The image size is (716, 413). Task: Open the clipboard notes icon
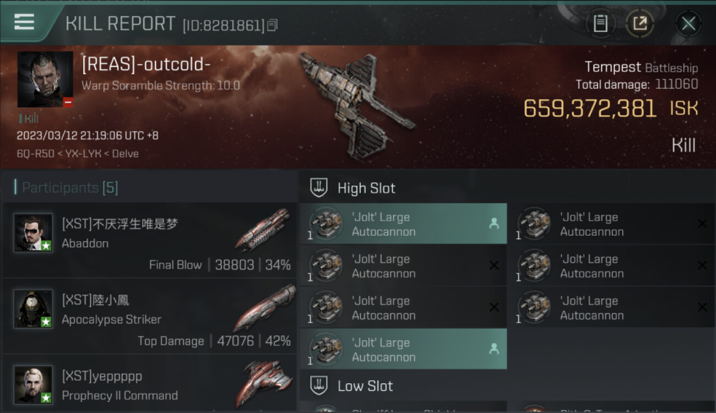point(600,24)
